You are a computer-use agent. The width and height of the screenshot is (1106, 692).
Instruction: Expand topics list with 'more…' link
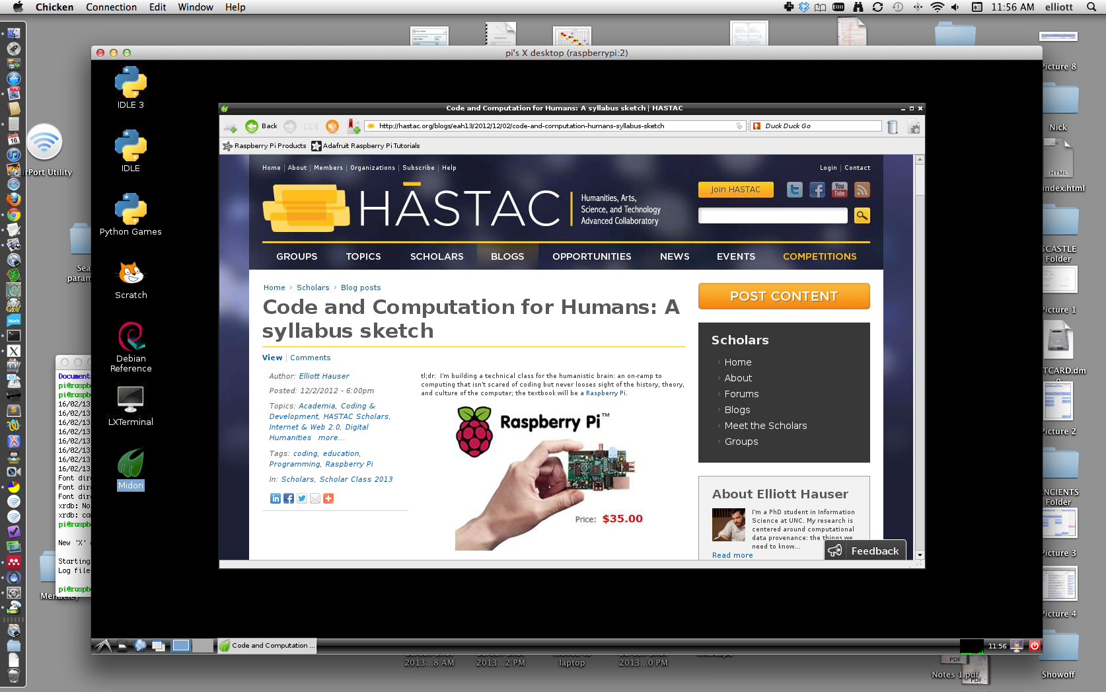[331, 438]
